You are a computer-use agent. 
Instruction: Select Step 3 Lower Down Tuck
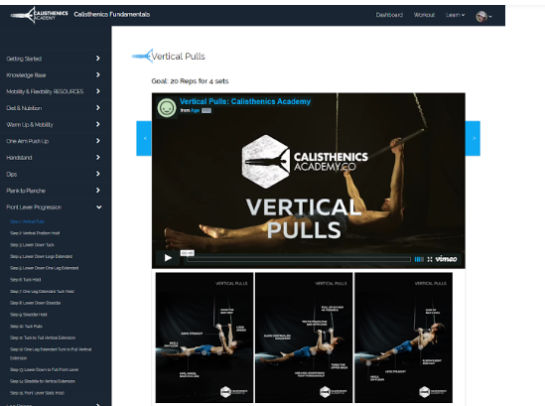pyautogui.click(x=32, y=245)
